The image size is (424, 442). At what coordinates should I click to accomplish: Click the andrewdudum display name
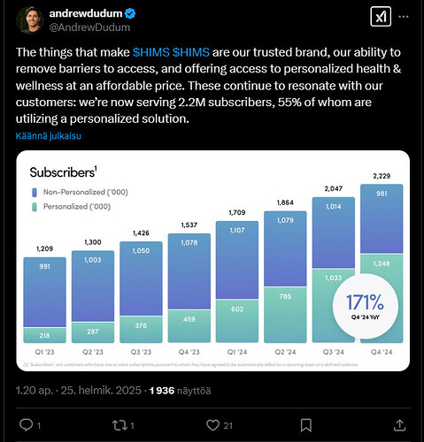pos(86,13)
